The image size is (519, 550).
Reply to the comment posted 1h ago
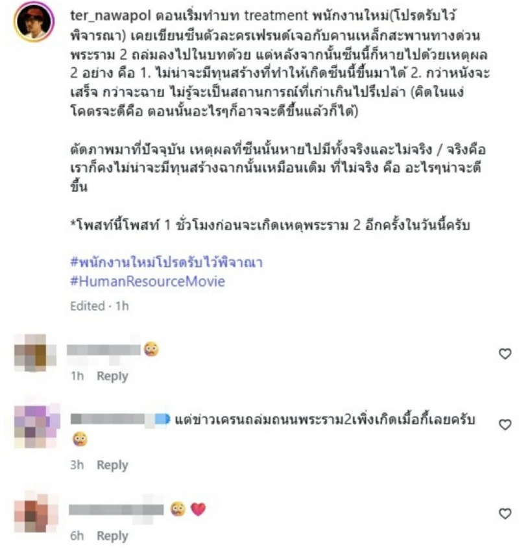pyautogui.click(x=112, y=376)
